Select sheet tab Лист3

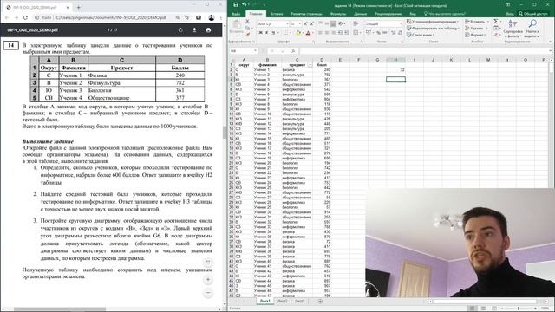point(299,301)
